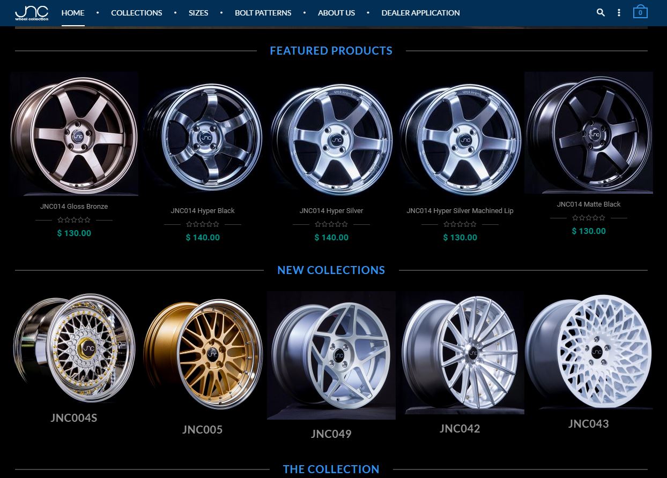Viewport: 667px width, 478px height.
Task: Click star rating under JNC014 Hyper Black
Action: point(203,224)
